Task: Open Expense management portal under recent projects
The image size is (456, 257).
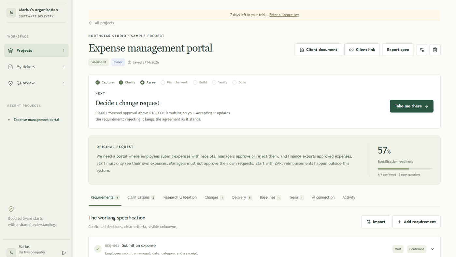Action: tap(36, 120)
